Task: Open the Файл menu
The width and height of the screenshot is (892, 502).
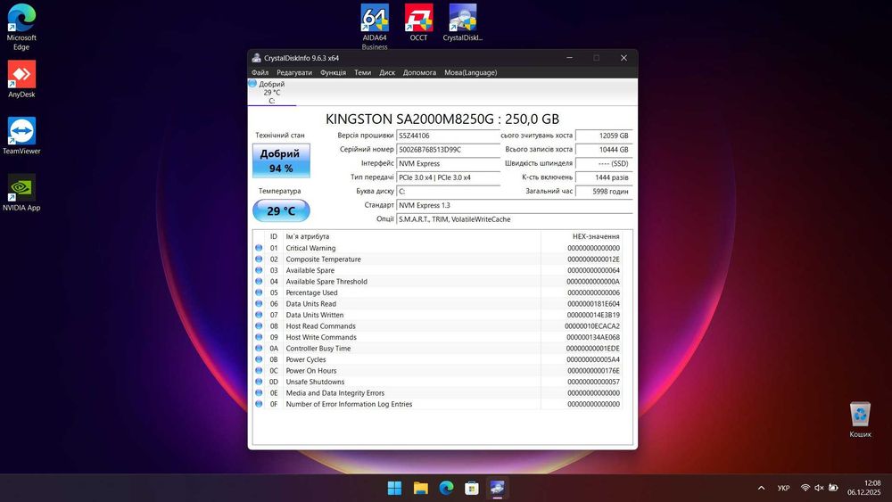Action: click(260, 73)
